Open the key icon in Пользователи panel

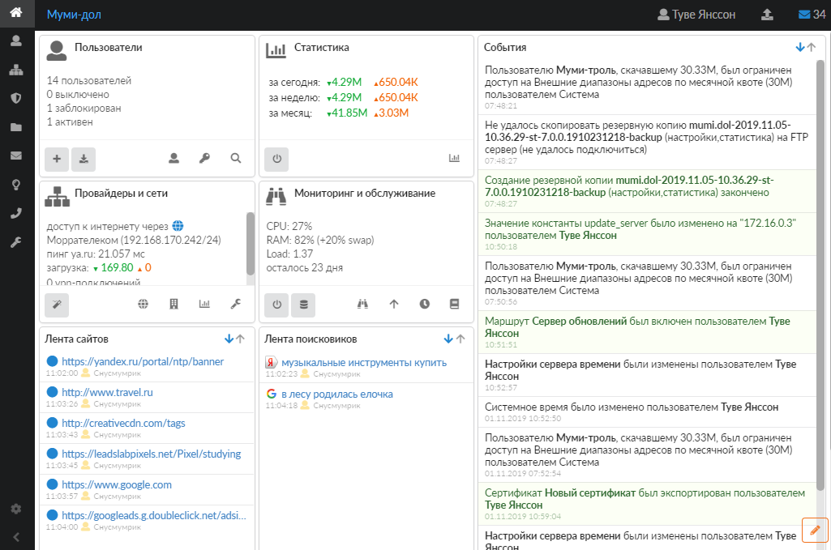point(205,159)
